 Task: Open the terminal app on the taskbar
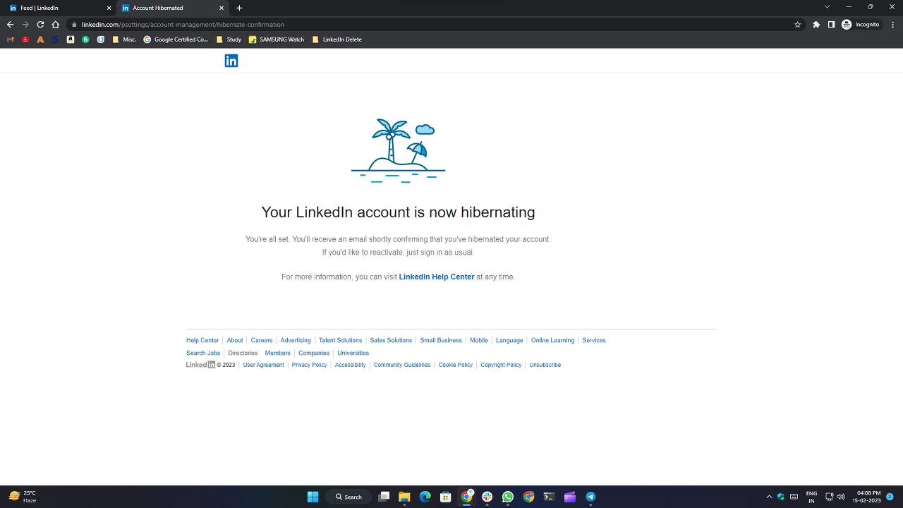549,497
